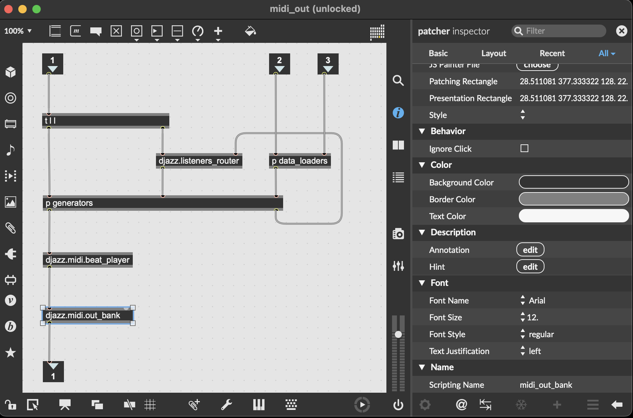The image size is (633, 418).
Task: Collapse the Name section
Action: [422, 367]
